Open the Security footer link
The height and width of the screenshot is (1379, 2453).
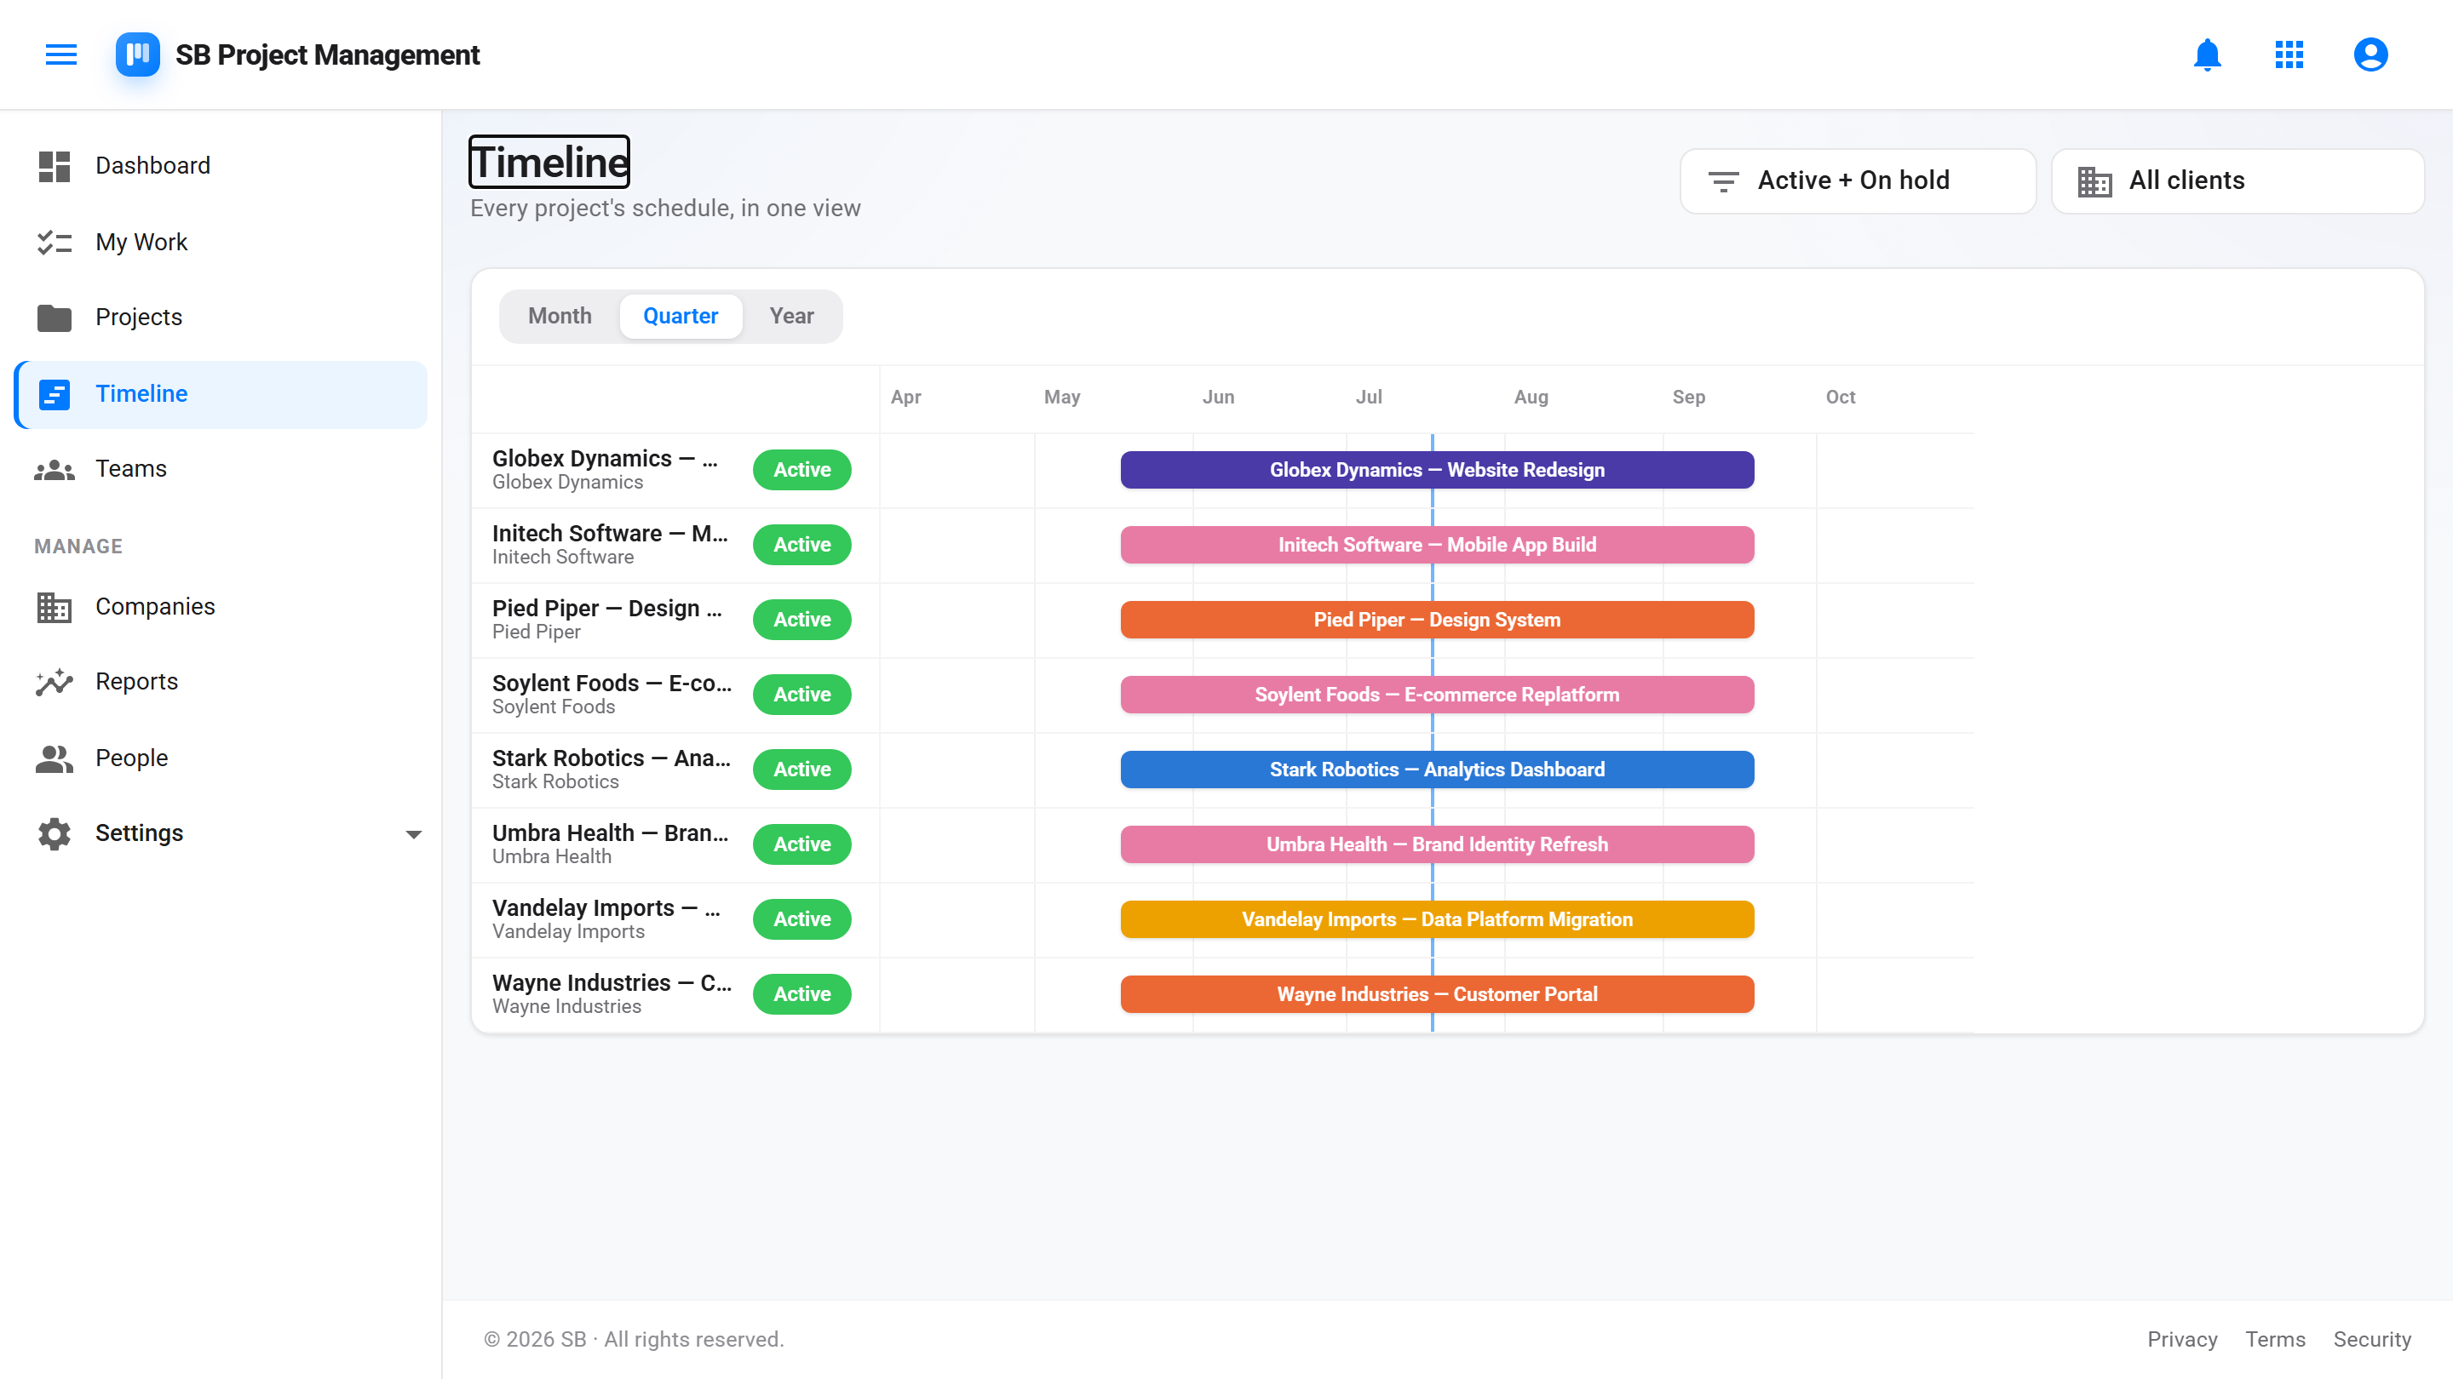click(x=2371, y=1339)
